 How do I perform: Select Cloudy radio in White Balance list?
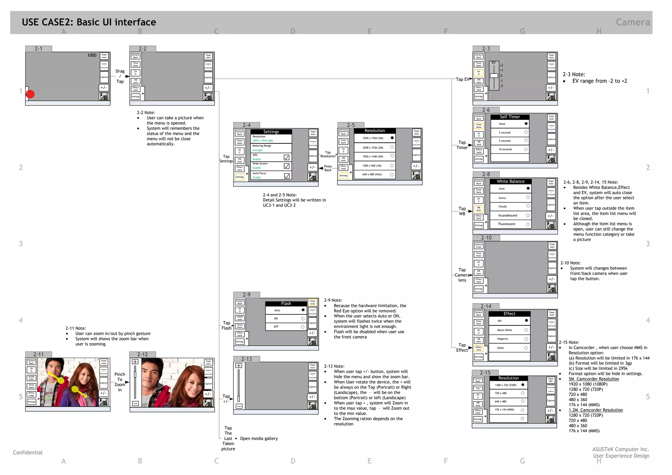click(528, 206)
